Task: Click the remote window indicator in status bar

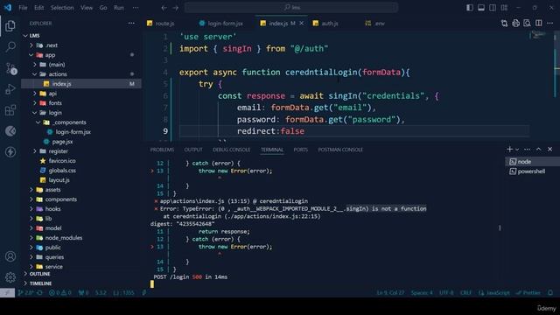Action: pyautogui.click(x=7, y=293)
